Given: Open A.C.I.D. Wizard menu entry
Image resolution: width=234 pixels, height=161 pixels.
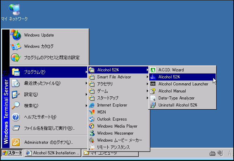Looking at the screenshot, I should click(182, 70).
